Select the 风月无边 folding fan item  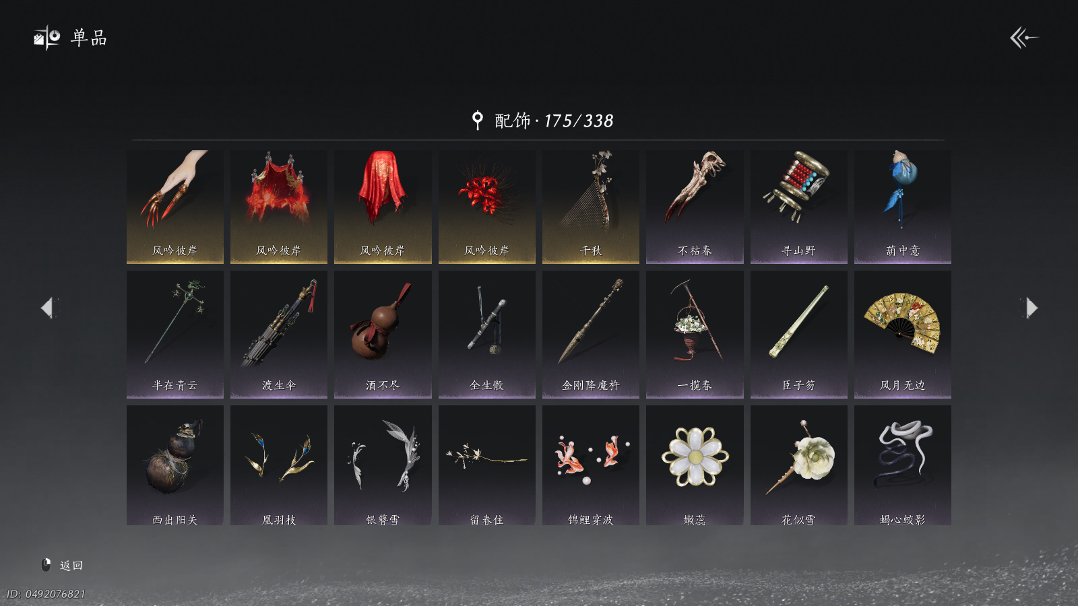pos(903,335)
